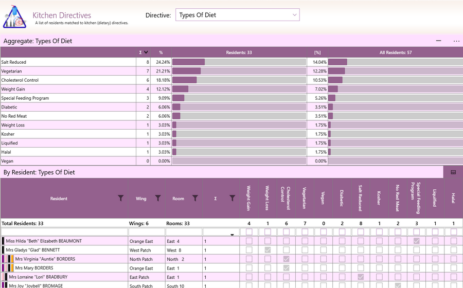Click the Salt Reduced residents percentage bar
The width and height of the screenshot is (463, 288).
(239, 62)
